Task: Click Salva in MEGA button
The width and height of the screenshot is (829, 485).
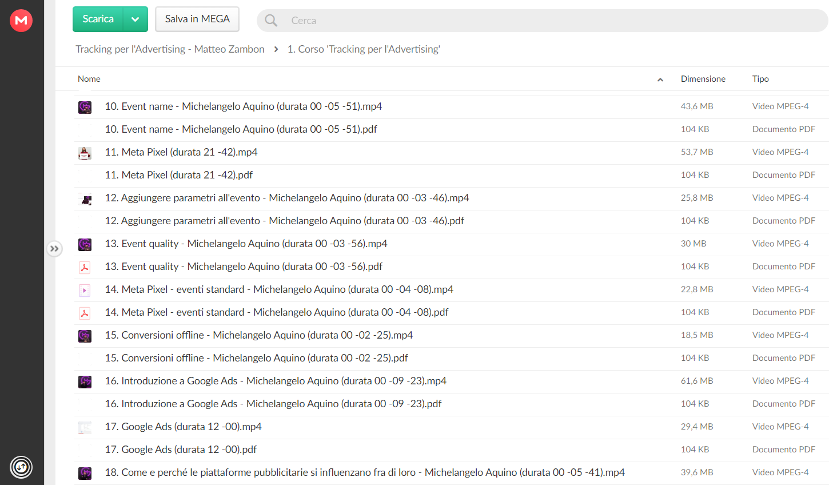Action: [x=197, y=19]
